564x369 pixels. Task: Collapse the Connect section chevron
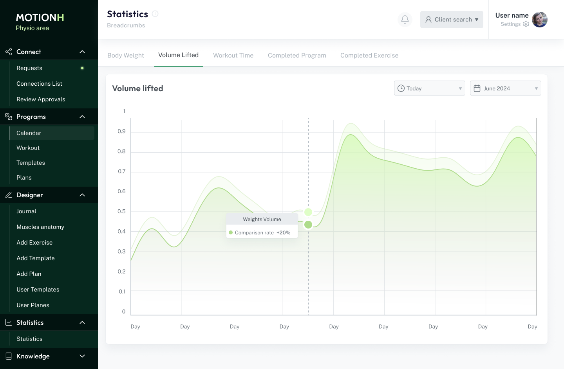coord(82,52)
